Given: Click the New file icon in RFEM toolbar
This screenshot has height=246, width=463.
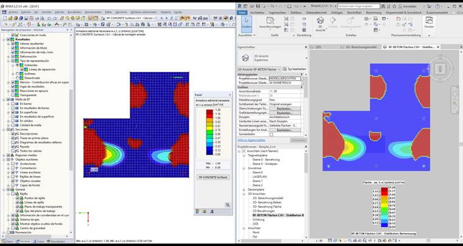Looking at the screenshot, I should click(5, 18).
